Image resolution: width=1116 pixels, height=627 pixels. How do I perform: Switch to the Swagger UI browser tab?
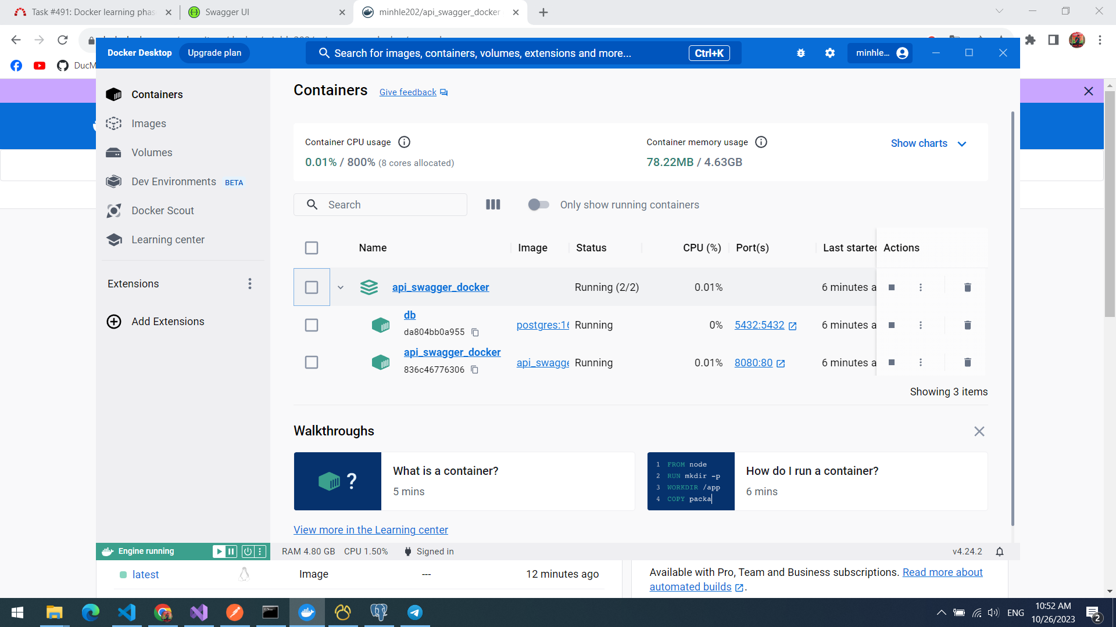tap(227, 12)
